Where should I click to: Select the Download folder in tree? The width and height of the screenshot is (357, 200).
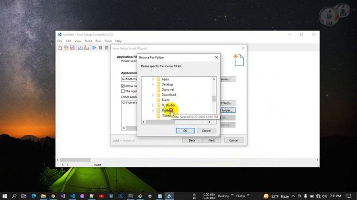(x=168, y=95)
